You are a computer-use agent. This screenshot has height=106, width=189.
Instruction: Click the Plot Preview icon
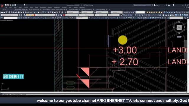(x=12, y=12)
